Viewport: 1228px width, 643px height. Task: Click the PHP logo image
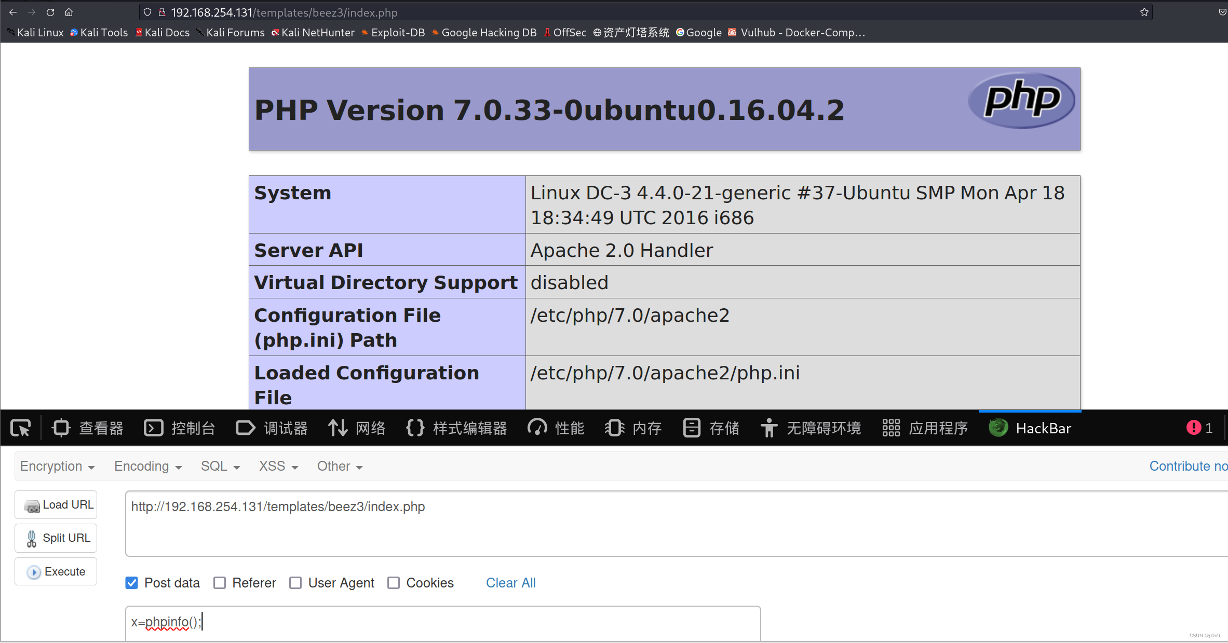click(x=1021, y=100)
